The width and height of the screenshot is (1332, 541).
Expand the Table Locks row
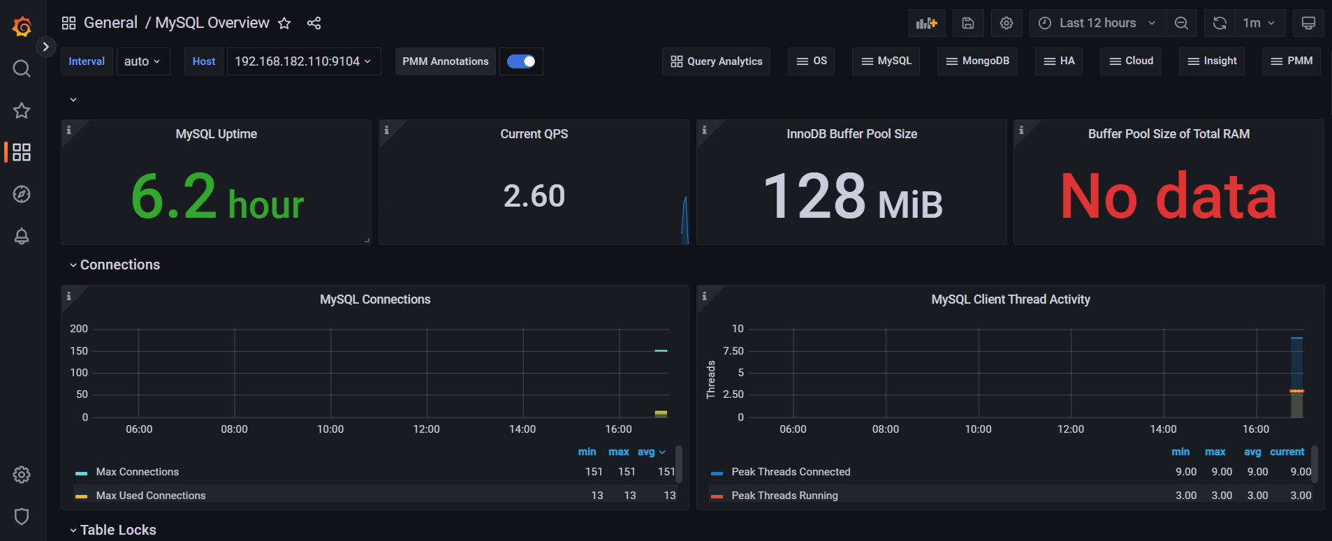pos(112,530)
